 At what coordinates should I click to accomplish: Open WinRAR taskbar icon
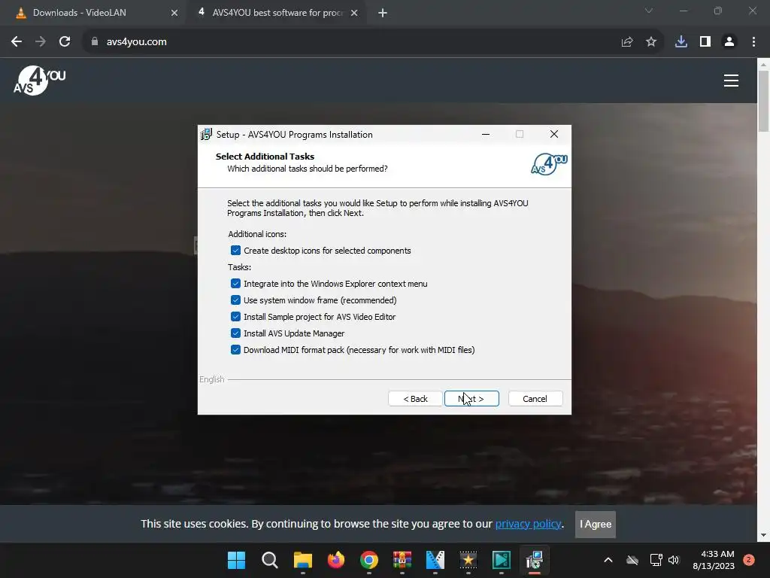[x=402, y=560]
